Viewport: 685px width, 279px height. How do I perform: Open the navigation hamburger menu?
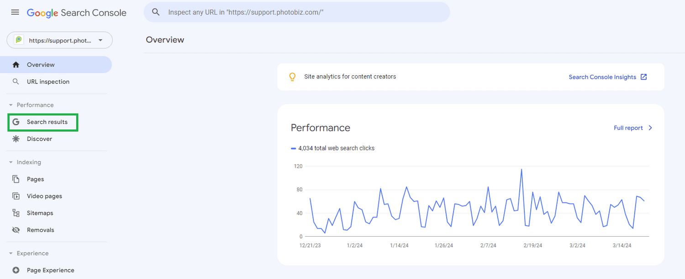point(15,12)
